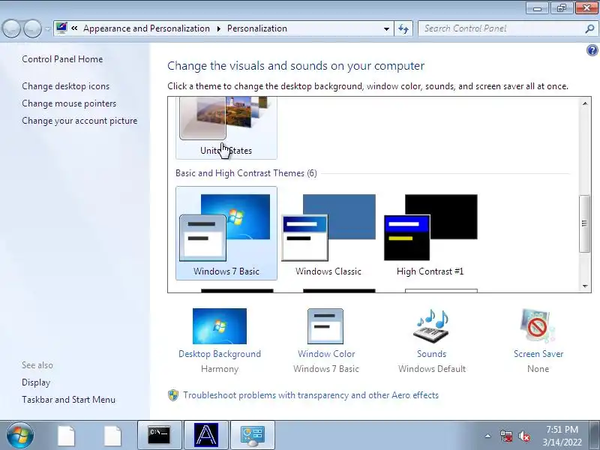Select the Windows 7 Basic theme

226,233
